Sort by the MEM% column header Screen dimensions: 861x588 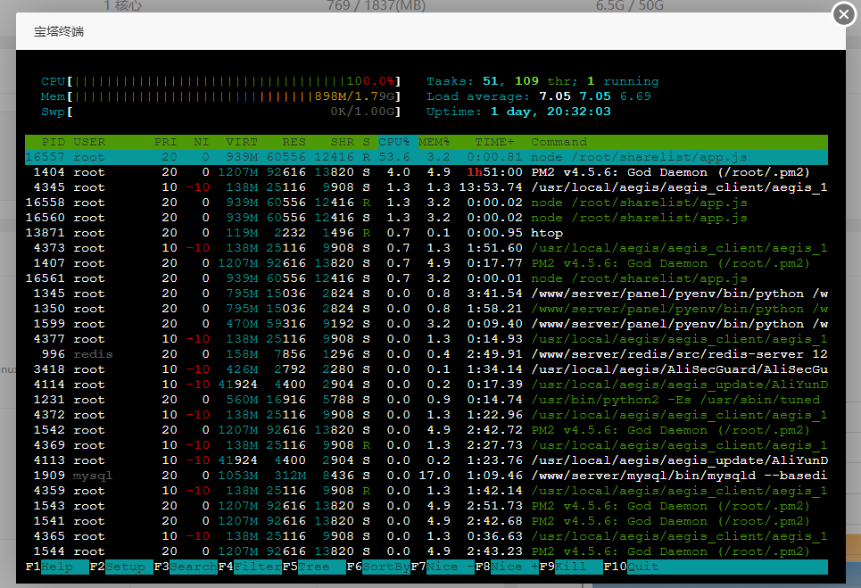pyautogui.click(x=435, y=142)
